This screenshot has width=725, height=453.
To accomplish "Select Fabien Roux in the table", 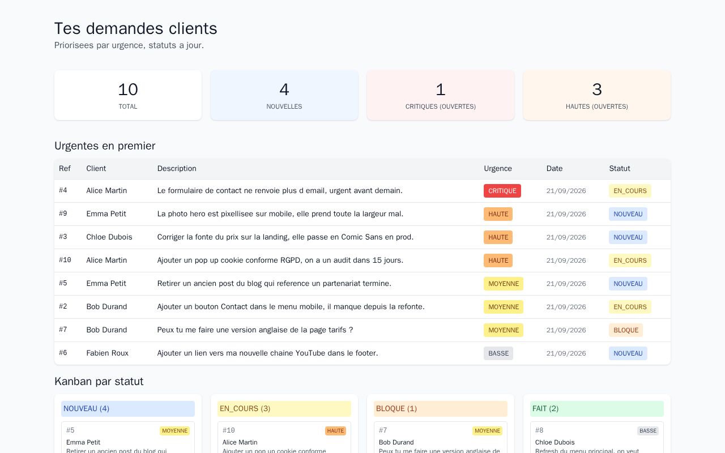I will tap(107, 353).
